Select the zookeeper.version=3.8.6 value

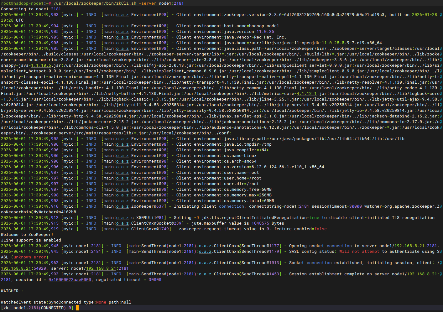pos(304,15)
